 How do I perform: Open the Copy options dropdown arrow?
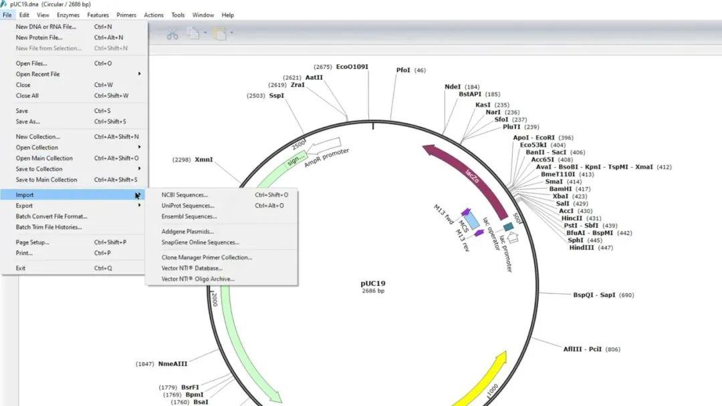[205, 33]
